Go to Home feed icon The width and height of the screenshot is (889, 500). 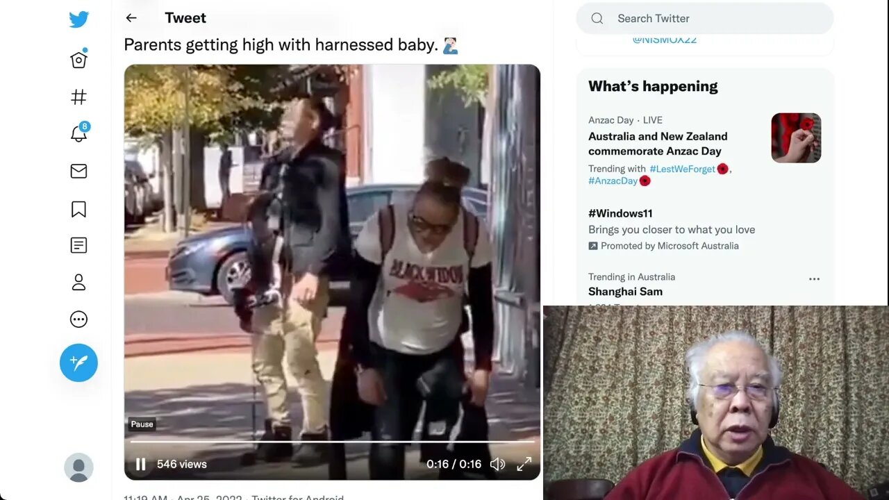[78, 60]
